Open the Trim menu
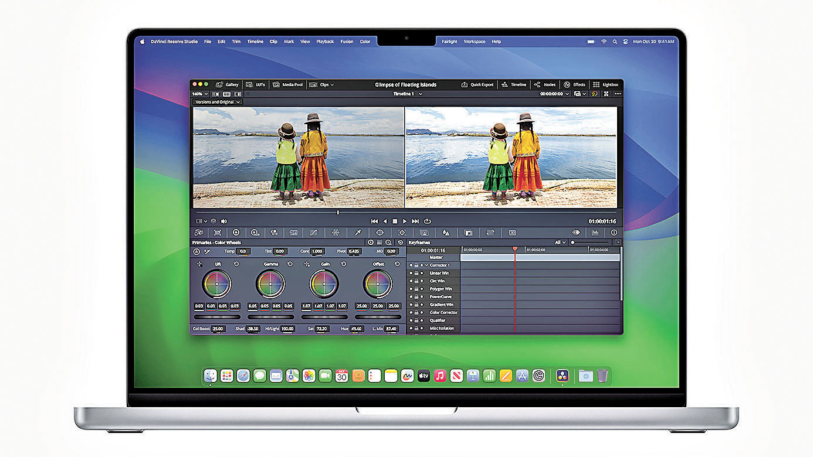The image size is (813, 457). point(236,42)
